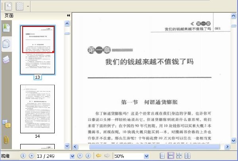
Task: Click the 第一章 chapter badge
Action: [99, 50]
